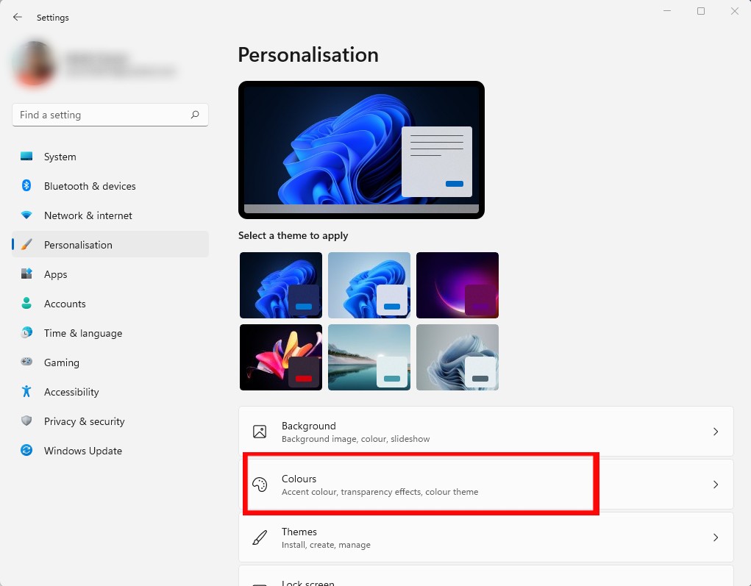Screen dimensions: 751x586
Task: Maximize the Settings window
Action: pos(701,11)
